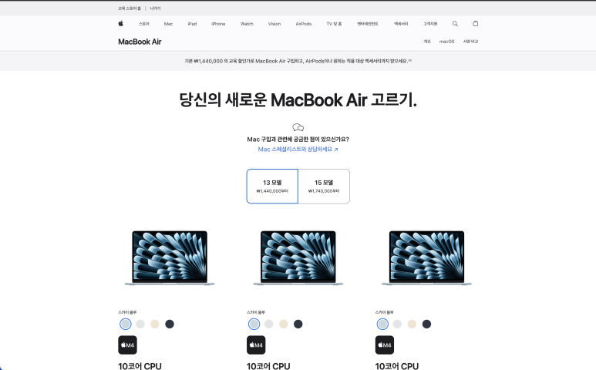Choose sky blue color on left card
The image size is (596, 370).
coord(126,324)
